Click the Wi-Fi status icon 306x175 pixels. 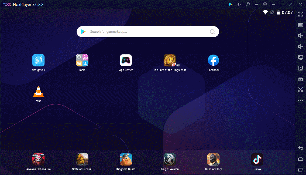tap(265, 12)
